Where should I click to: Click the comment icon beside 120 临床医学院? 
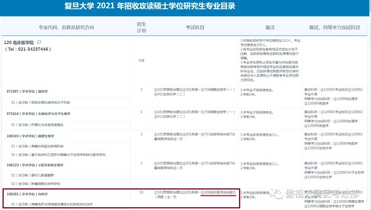[x=39, y=42]
